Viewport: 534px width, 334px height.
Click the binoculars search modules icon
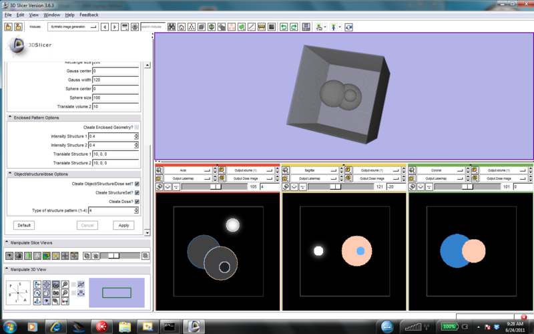(x=172, y=27)
